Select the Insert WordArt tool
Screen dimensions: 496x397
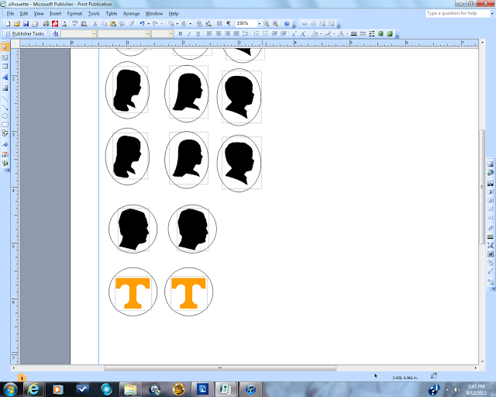click(5, 78)
